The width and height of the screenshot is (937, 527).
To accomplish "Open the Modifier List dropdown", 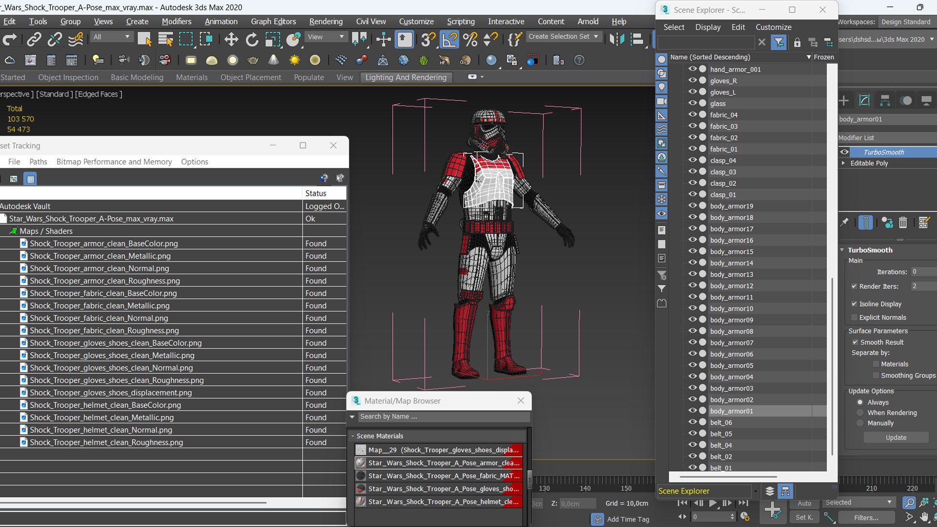I will (x=887, y=138).
